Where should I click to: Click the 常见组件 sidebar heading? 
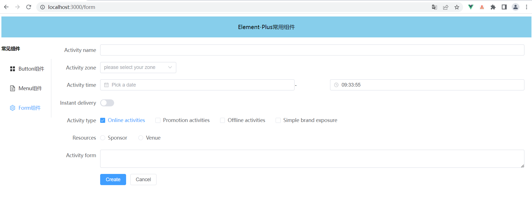[x=11, y=49]
